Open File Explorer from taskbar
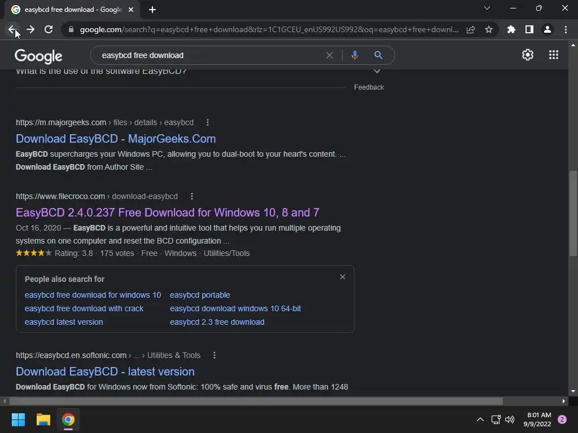The width and height of the screenshot is (578, 433). [43, 419]
